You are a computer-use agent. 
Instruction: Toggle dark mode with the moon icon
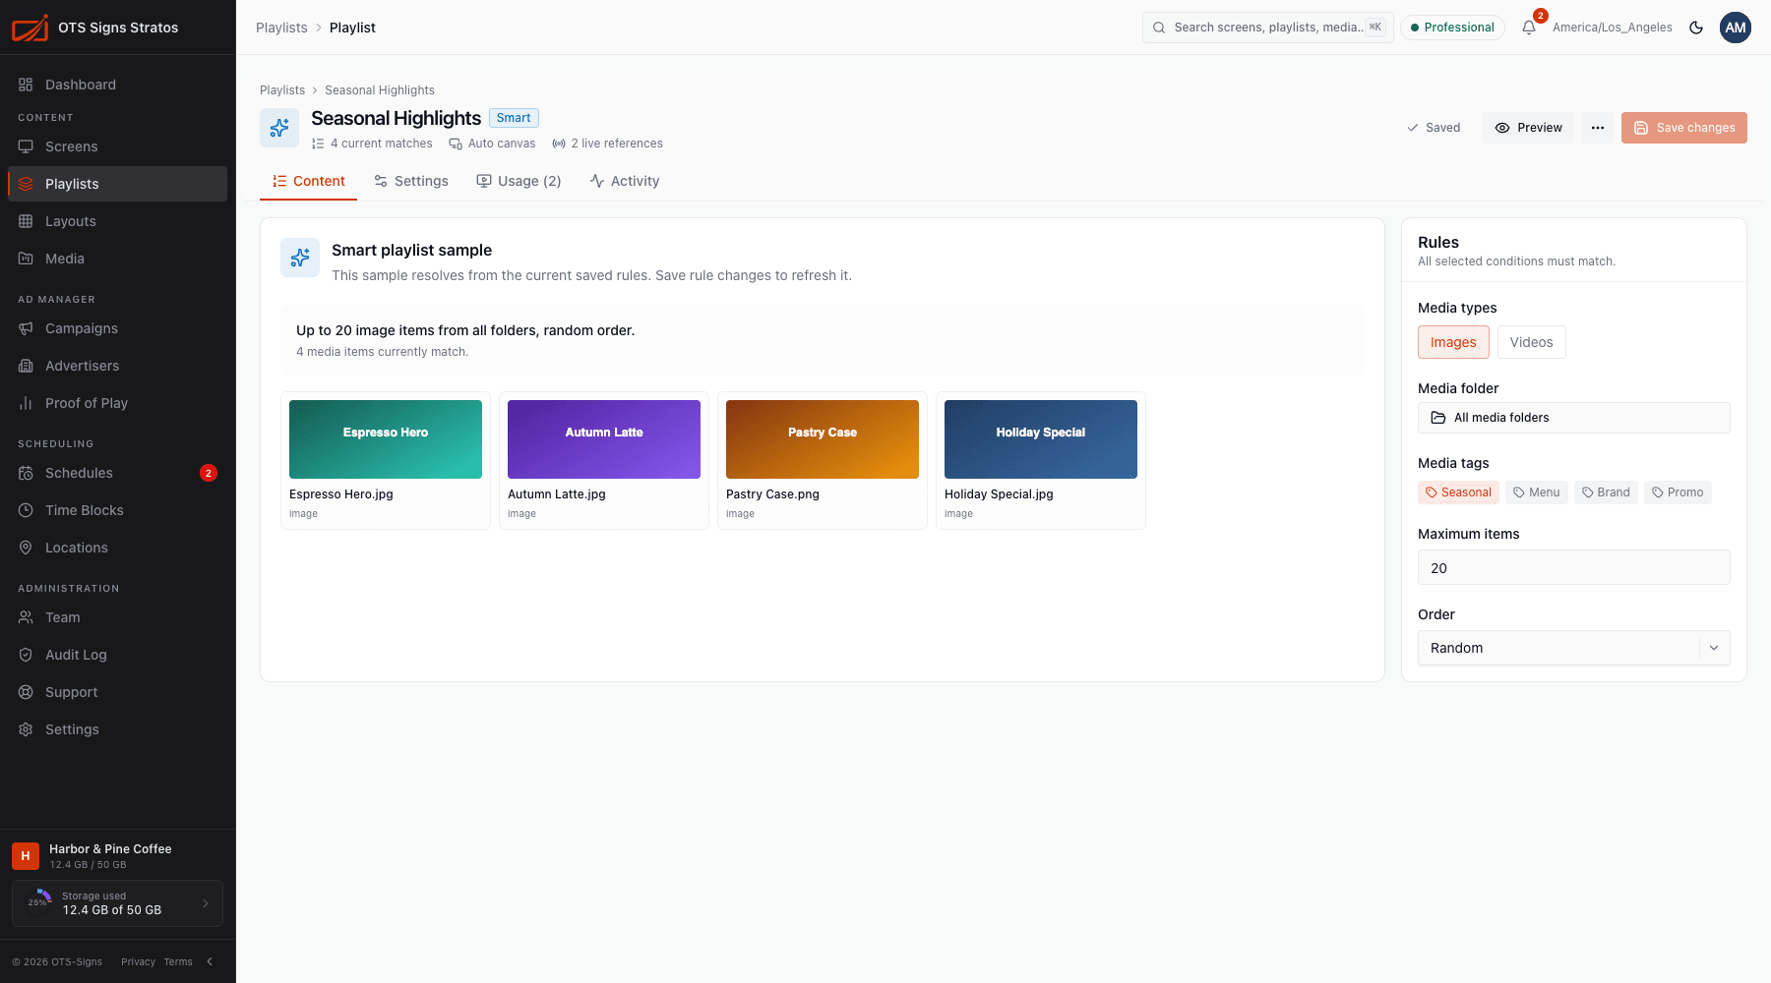[x=1696, y=28]
